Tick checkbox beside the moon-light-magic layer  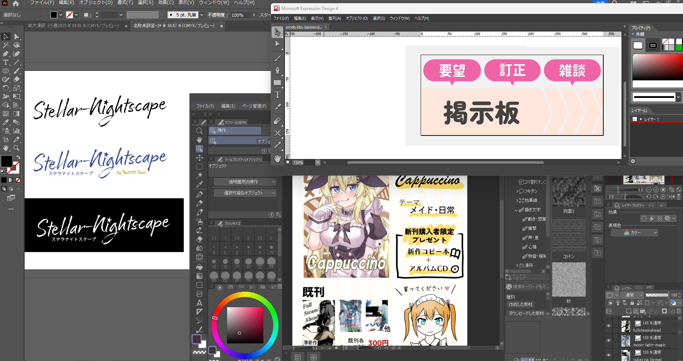[615, 341]
